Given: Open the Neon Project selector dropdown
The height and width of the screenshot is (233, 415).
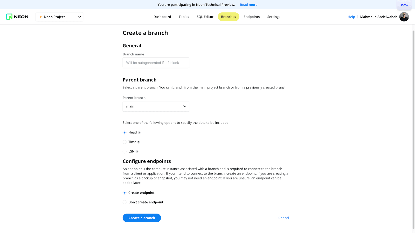Looking at the screenshot, I should click(59, 17).
